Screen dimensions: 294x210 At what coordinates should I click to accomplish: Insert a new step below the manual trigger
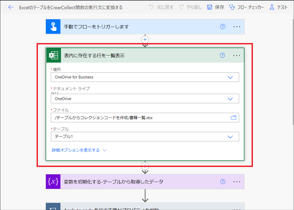pyautogui.click(x=145, y=40)
